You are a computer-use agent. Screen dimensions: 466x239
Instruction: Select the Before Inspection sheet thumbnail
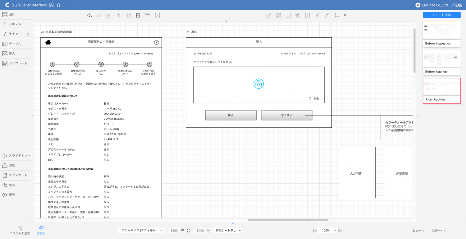click(x=441, y=34)
